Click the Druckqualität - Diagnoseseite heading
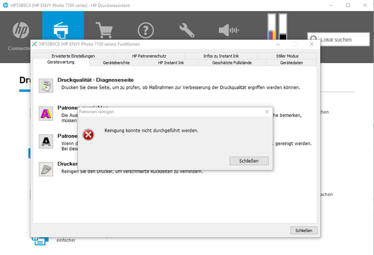The image size is (374, 255). (x=95, y=80)
